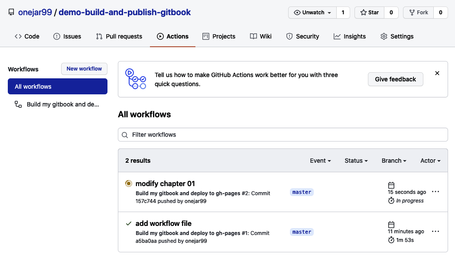Click the 1m 53s duration text
Screen dimensions: 455x264
405,240
